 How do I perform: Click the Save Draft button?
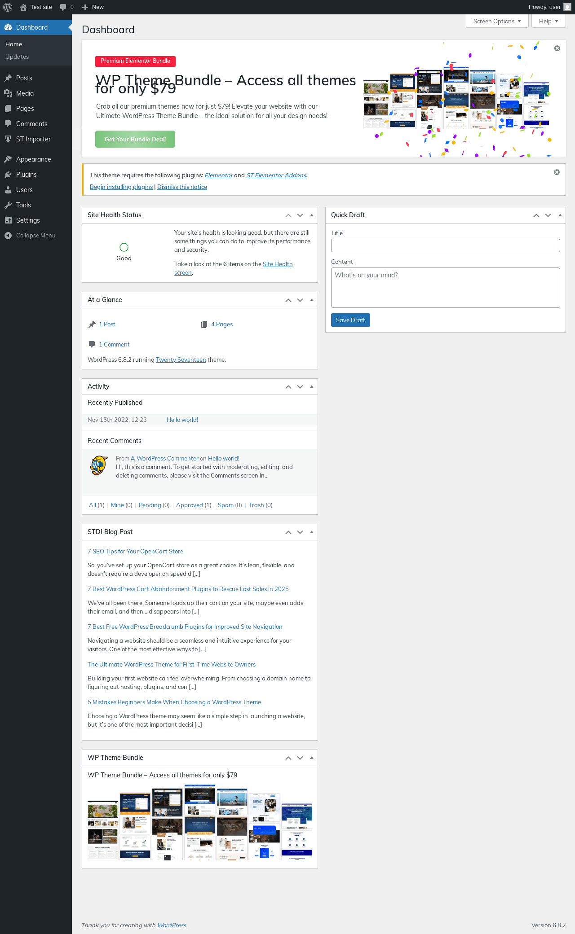pos(350,320)
